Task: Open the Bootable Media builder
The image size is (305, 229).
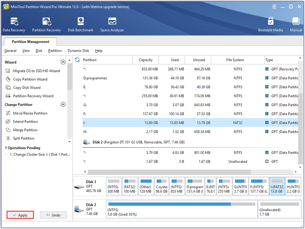Action: click(x=270, y=24)
